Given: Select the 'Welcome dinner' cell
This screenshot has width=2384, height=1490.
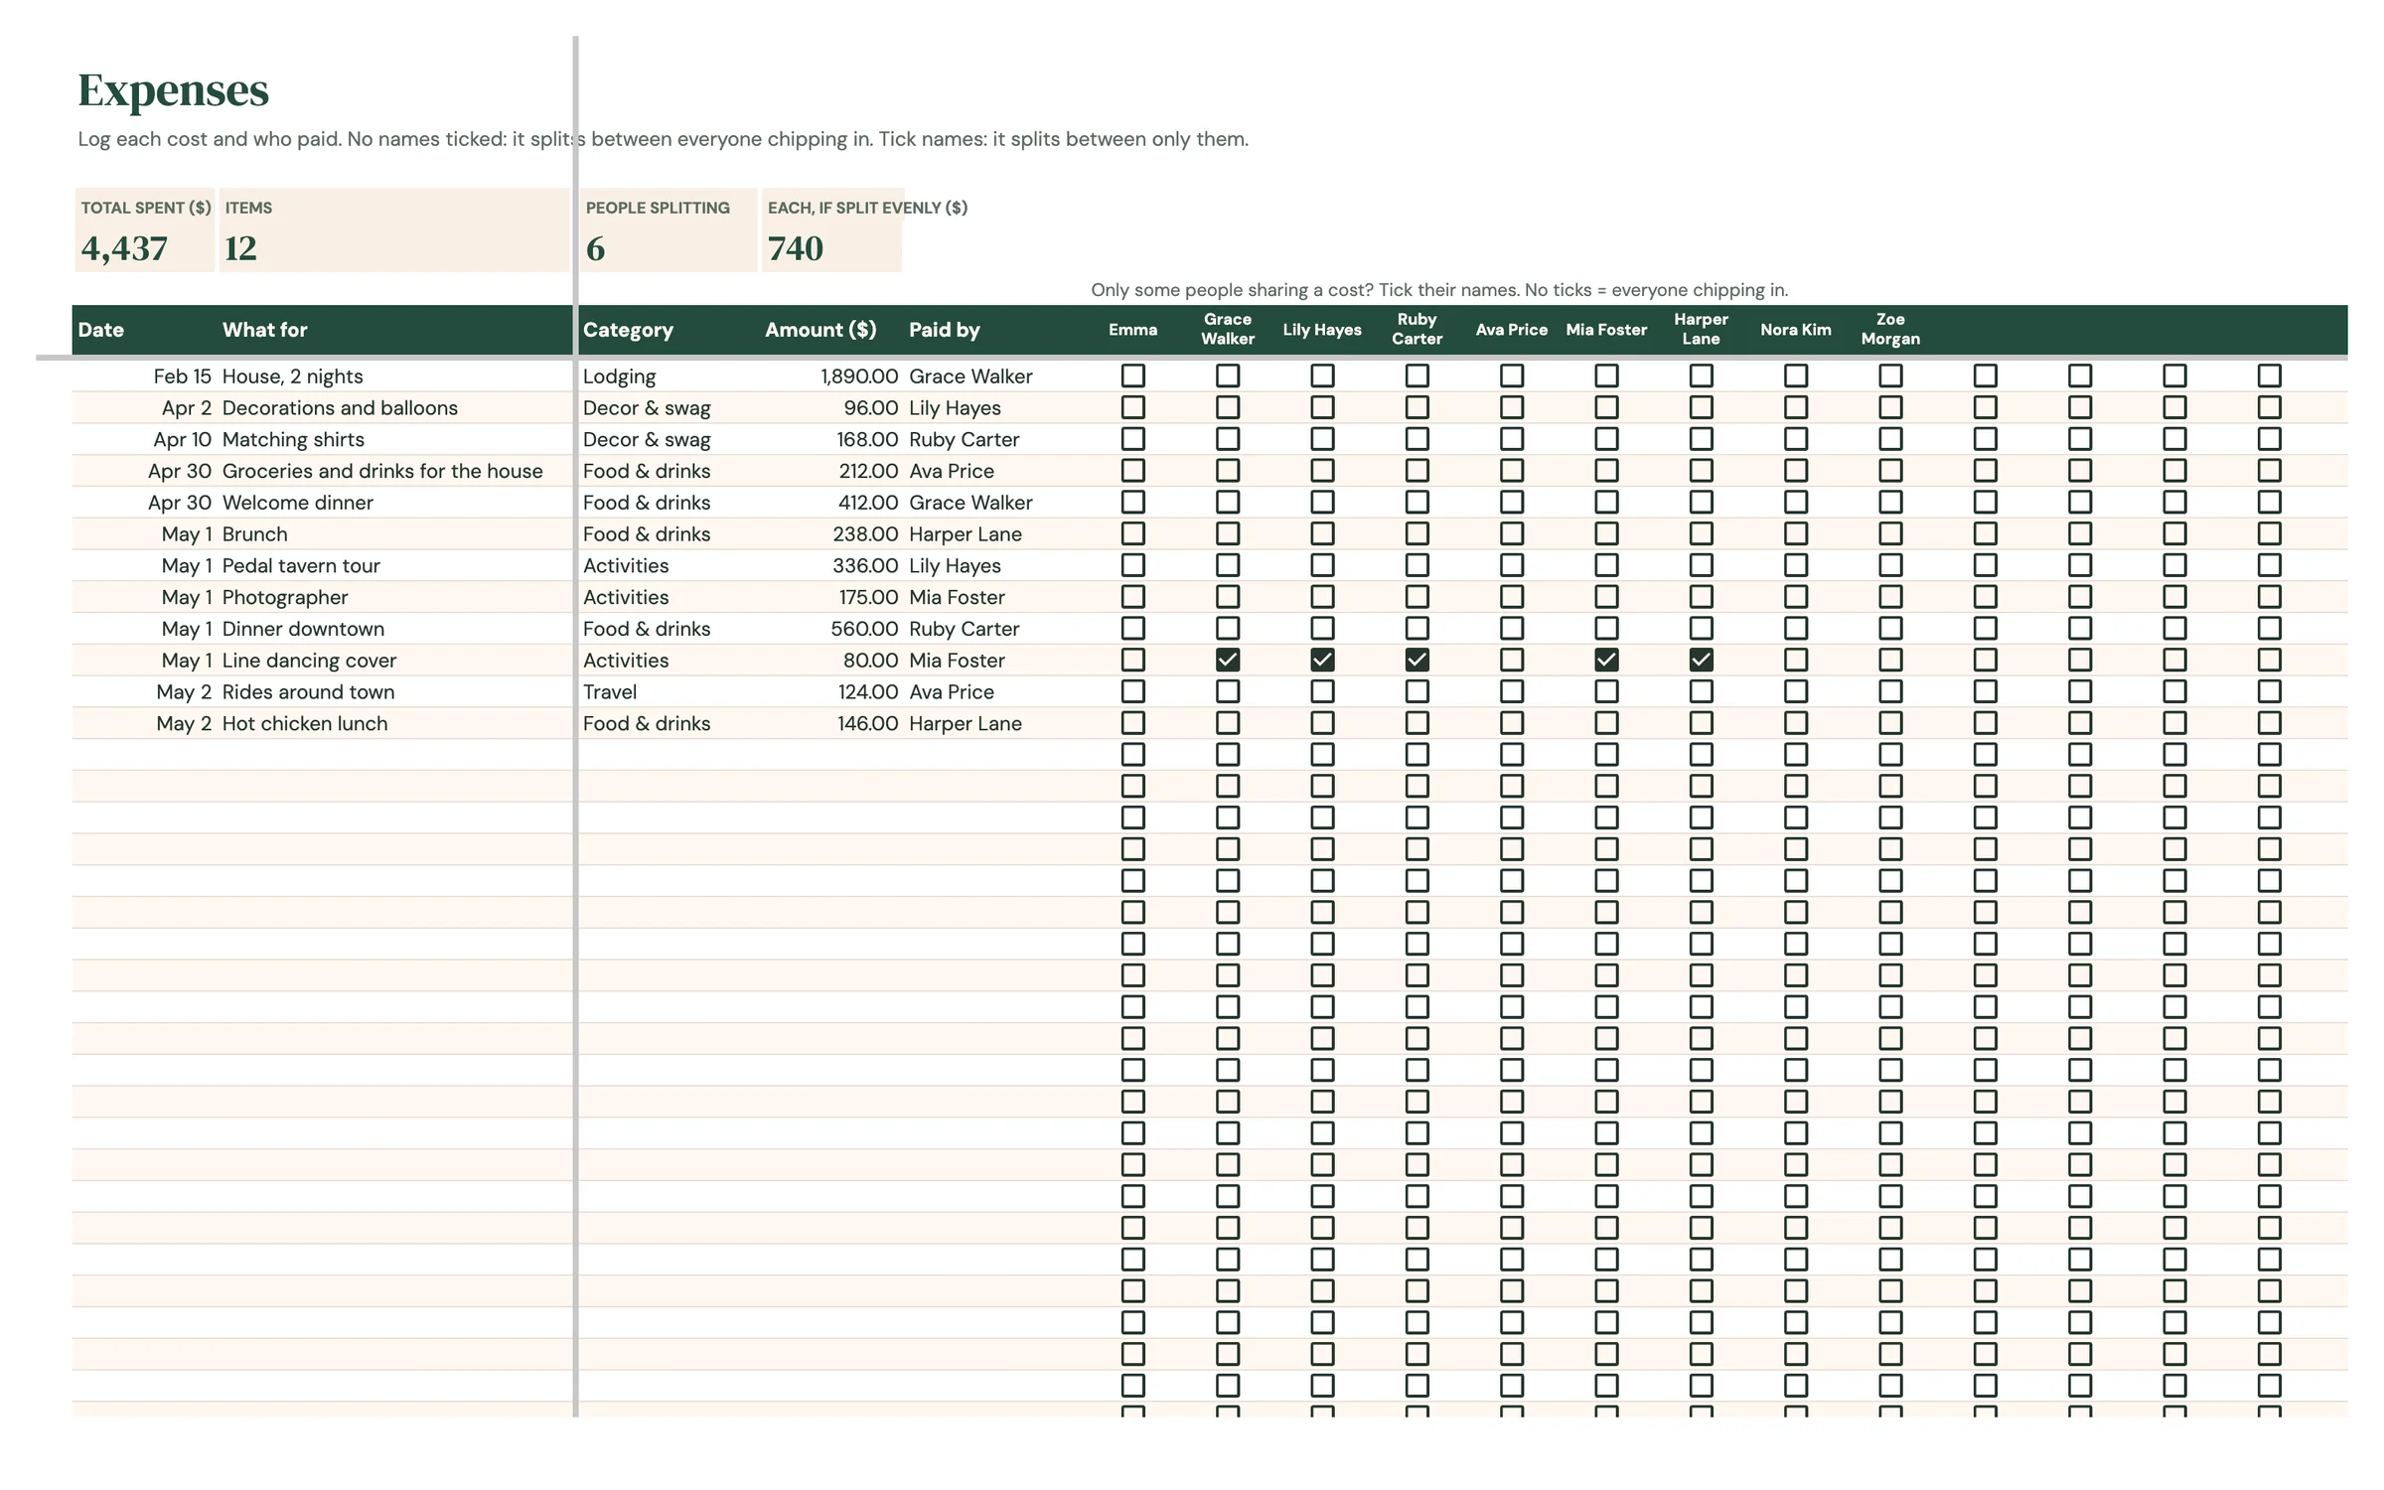Looking at the screenshot, I should tap(395, 503).
